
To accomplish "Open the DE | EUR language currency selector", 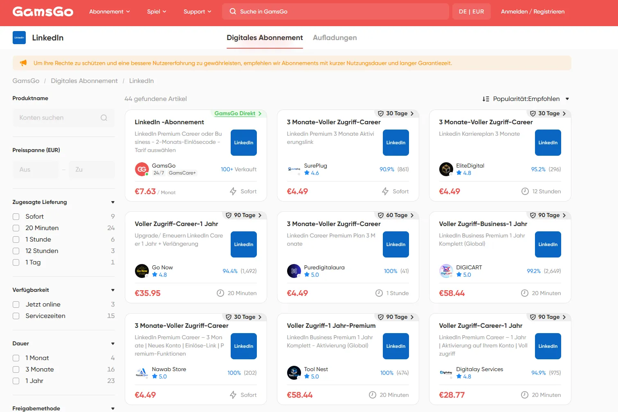I will click(471, 11).
